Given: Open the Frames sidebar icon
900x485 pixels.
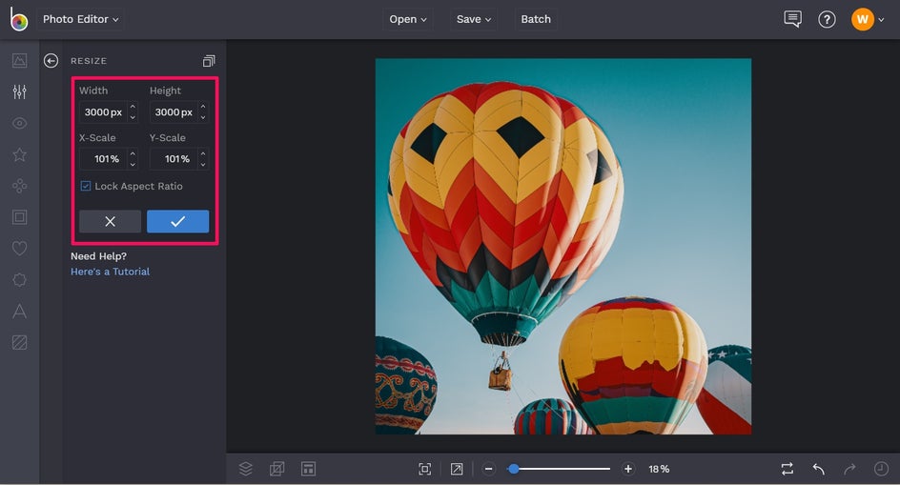Looking at the screenshot, I should coord(19,217).
